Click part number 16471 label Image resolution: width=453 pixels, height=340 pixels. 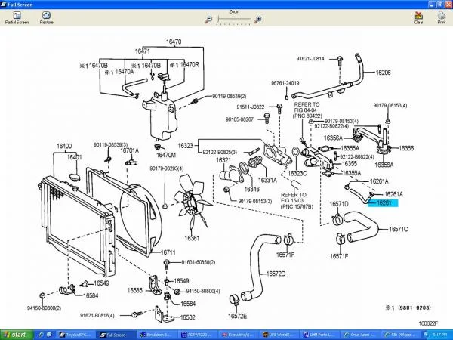143,51
